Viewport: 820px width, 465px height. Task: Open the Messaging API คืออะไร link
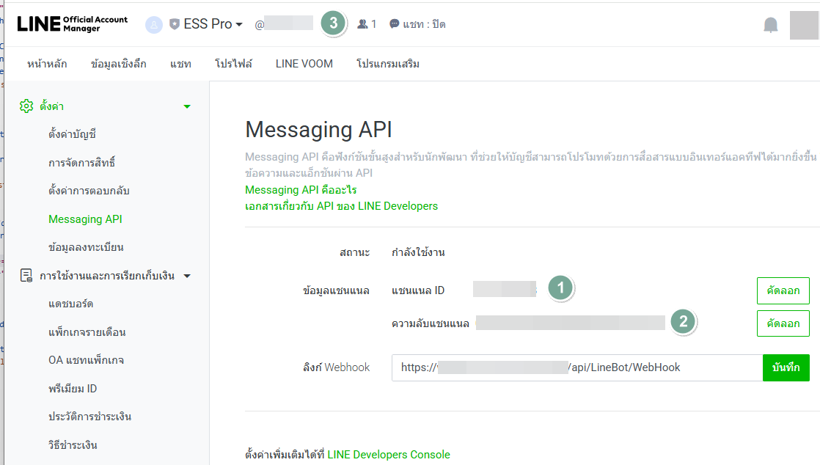301,190
